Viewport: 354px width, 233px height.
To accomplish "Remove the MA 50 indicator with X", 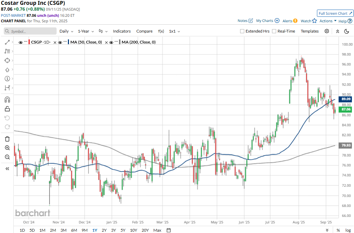I will click(x=106, y=42).
